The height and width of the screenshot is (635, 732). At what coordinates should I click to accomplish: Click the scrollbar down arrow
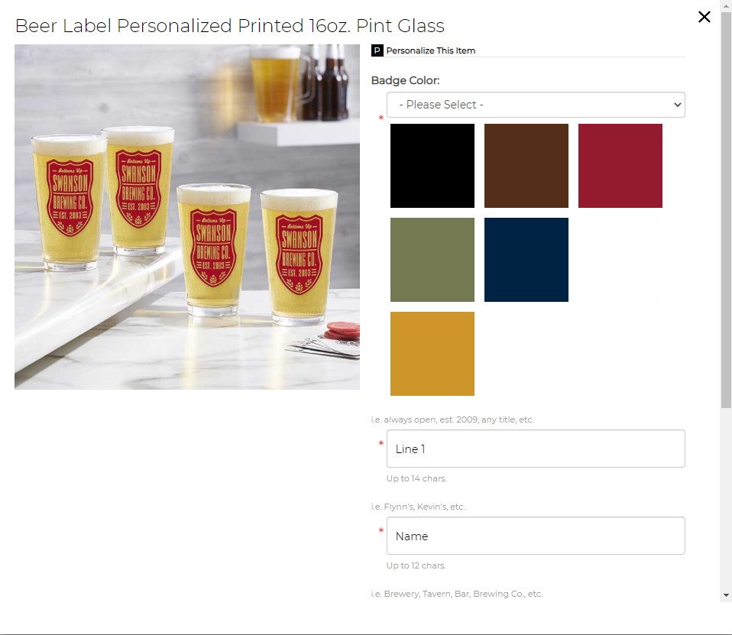726,595
